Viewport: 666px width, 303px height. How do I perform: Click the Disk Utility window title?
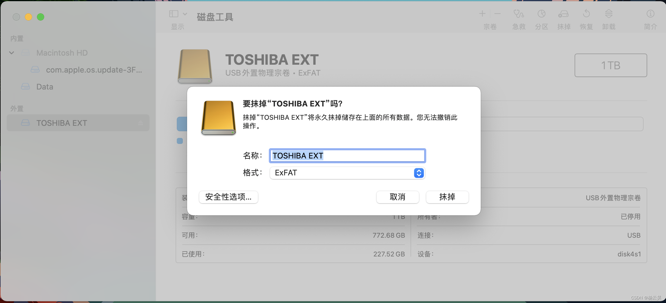215,17
